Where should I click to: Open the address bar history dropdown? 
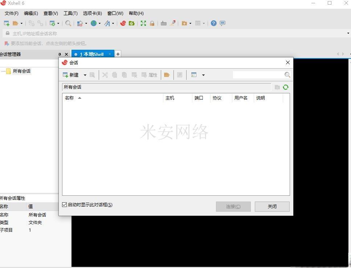click(x=348, y=33)
